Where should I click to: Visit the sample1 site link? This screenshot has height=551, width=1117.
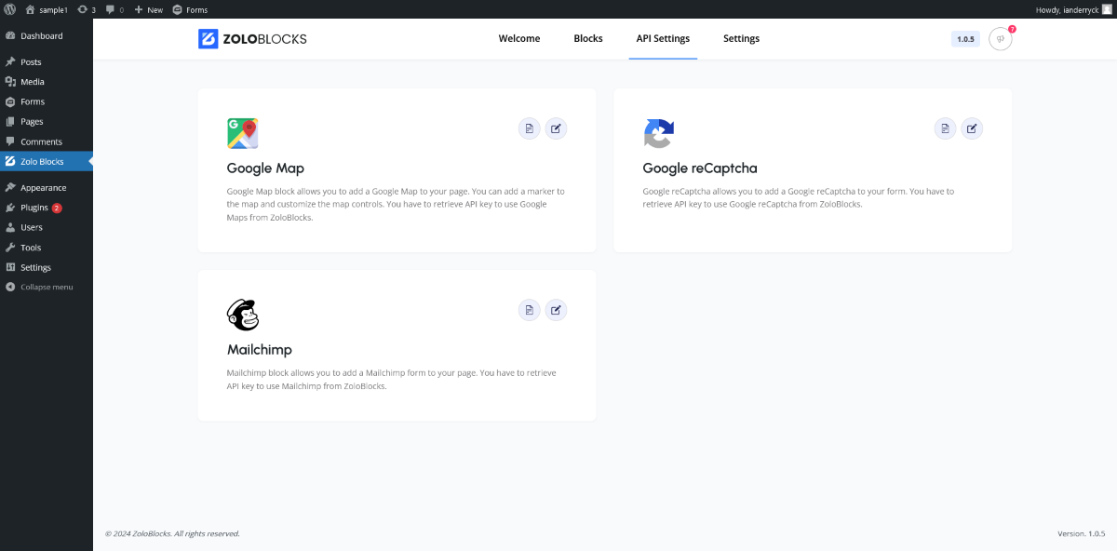pyautogui.click(x=47, y=9)
